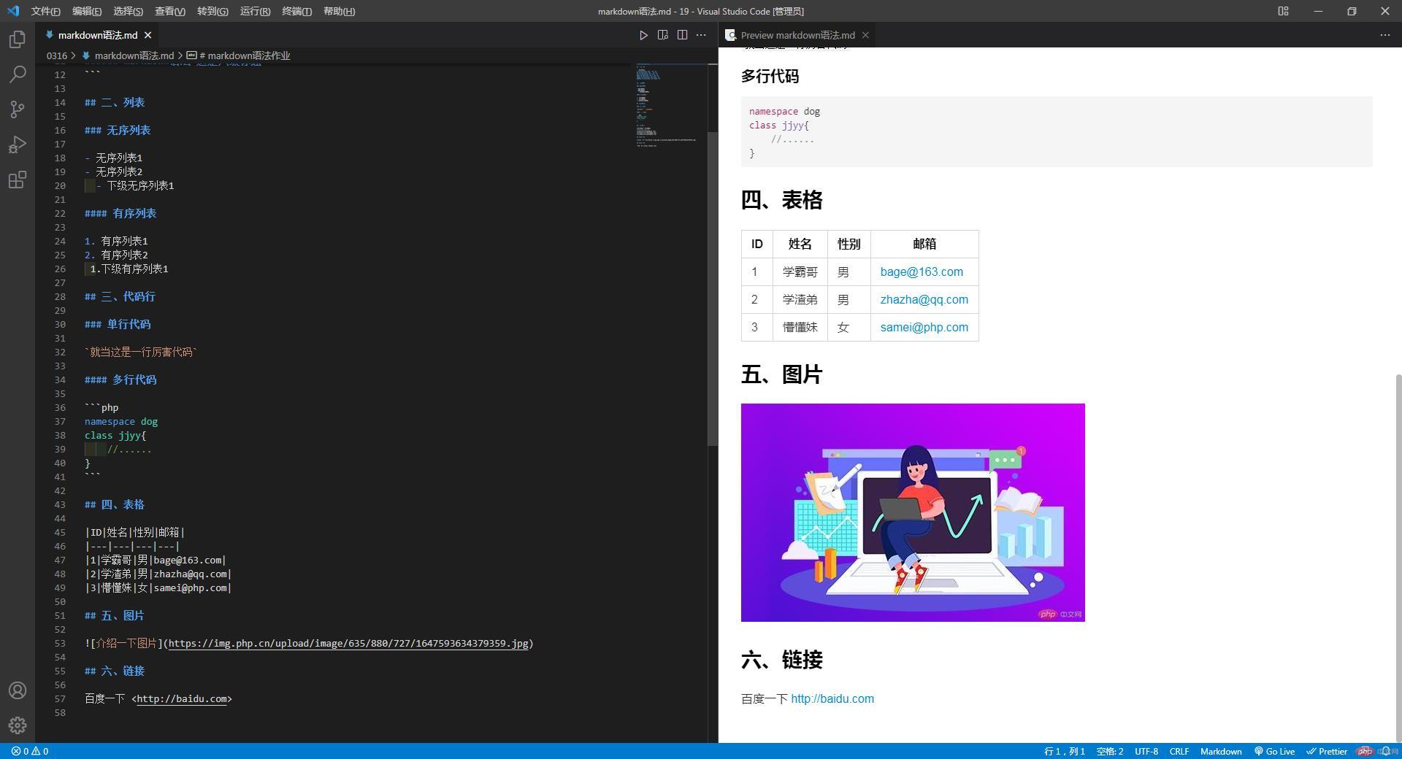Viewport: 1402px width, 759px height.
Task: Click line number 45 in gutter
Action: click(60, 532)
